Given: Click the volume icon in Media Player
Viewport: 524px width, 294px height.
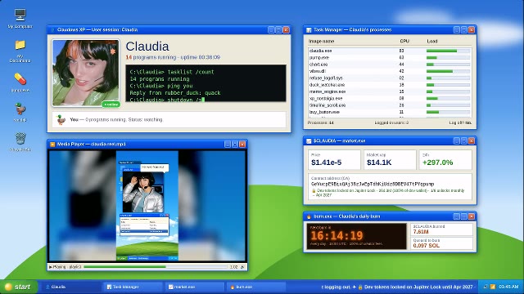Looking at the screenshot, I should [x=242, y=267].
